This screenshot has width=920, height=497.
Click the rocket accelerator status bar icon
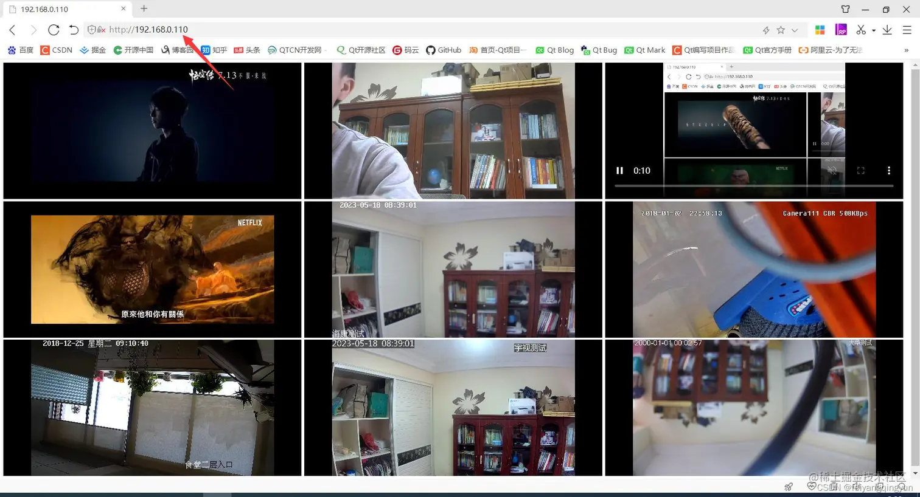[789, 487]
